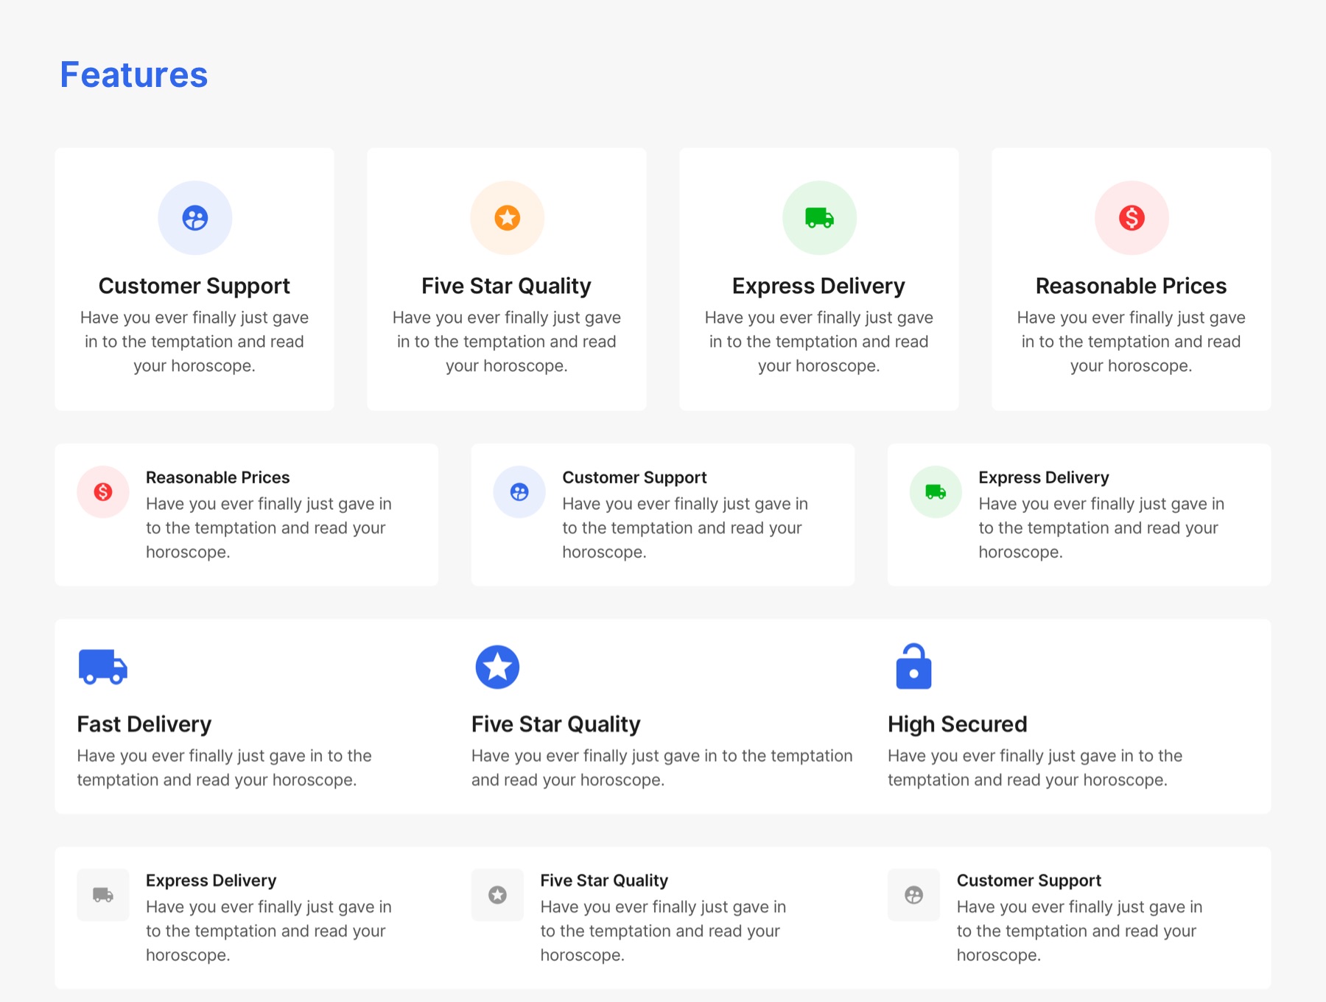Click the blue lock icon
This screenshot has height=1002, width=1326.
(x=913, y=667)
